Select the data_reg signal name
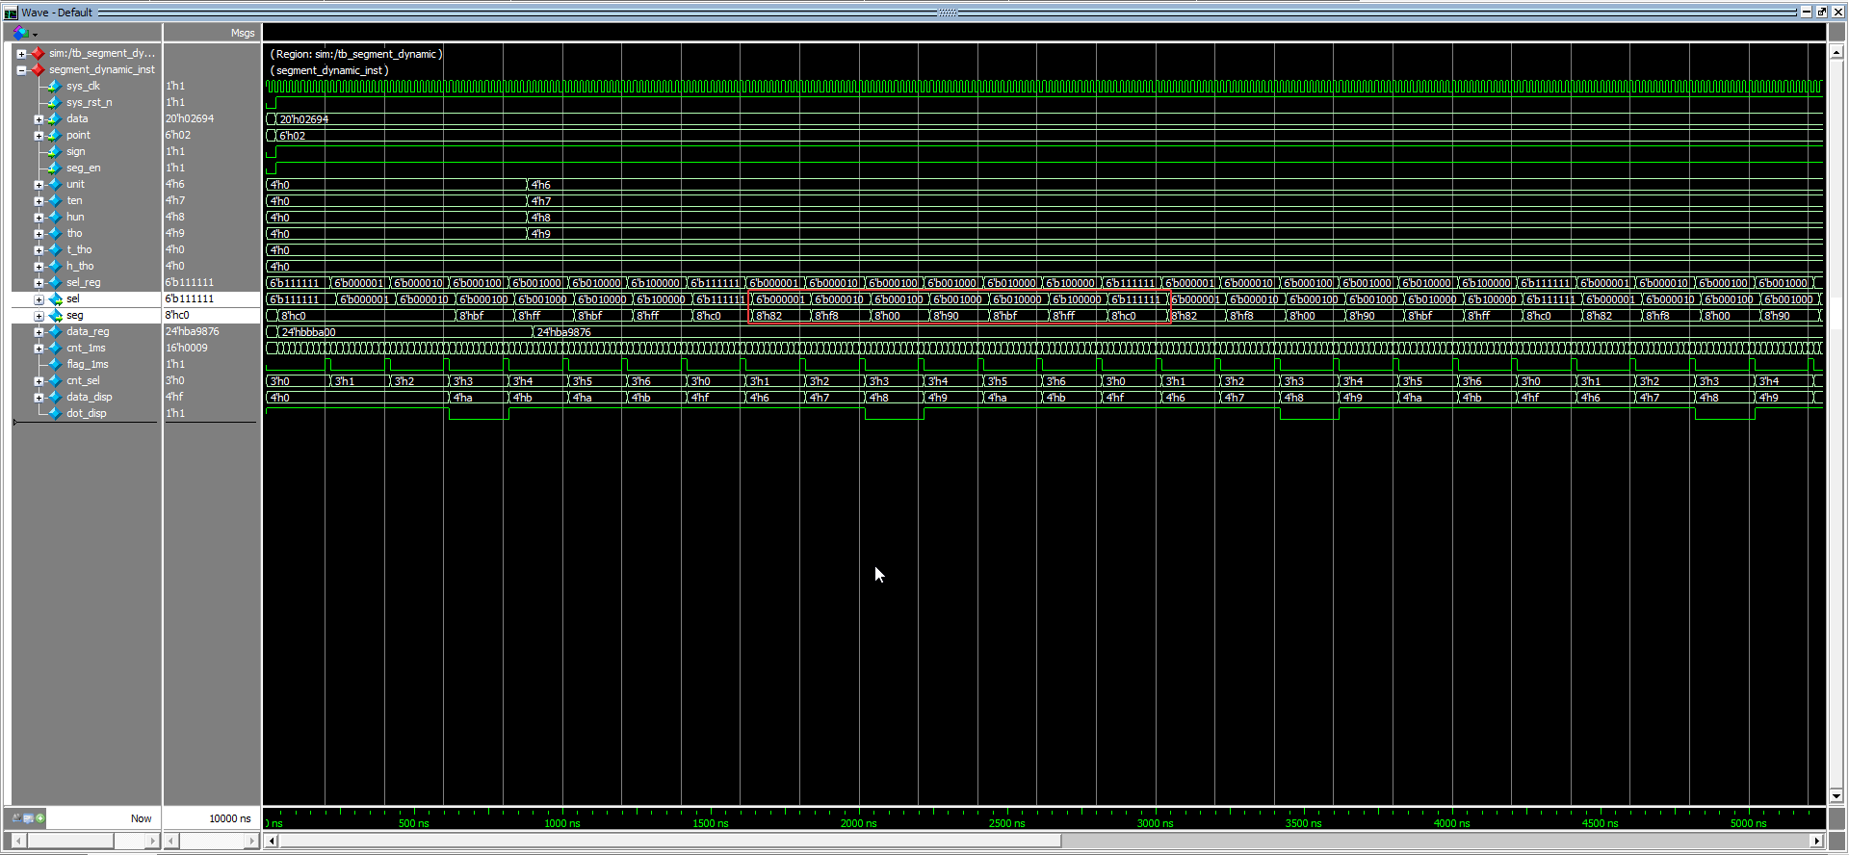Image resolution: width=1849 pixels, height=855 pixels. tap(88, 331)
